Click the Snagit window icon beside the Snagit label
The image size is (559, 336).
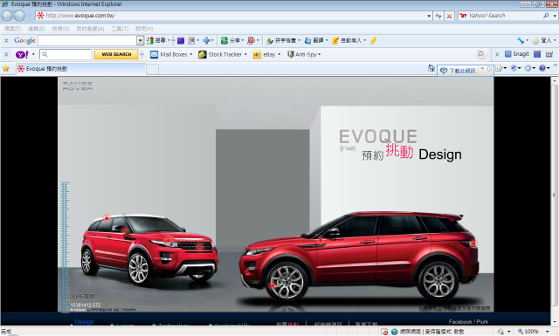[537, 54]
